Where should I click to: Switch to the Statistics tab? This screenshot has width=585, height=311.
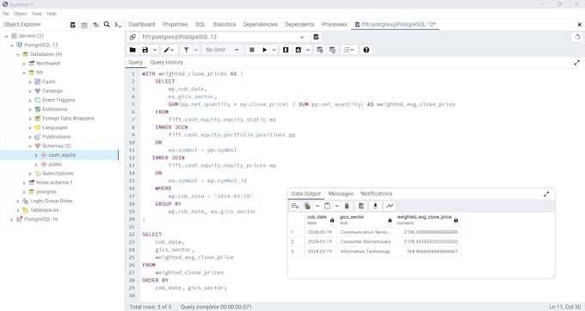pos(225,24)
